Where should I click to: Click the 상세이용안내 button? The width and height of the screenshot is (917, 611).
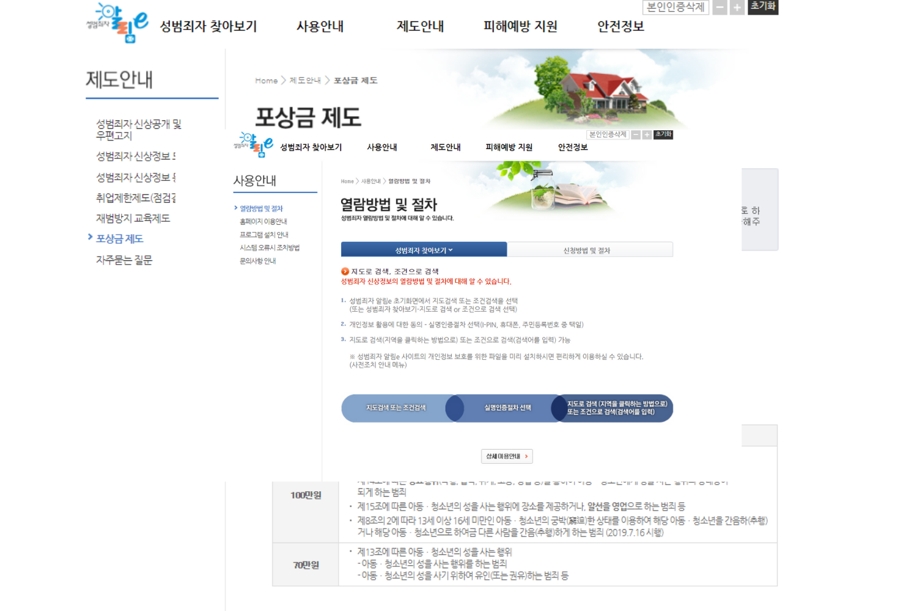[x=506, y=456]
